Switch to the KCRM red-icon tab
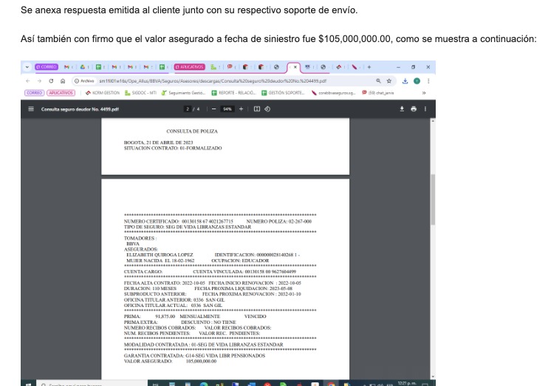 click(339, 66)
